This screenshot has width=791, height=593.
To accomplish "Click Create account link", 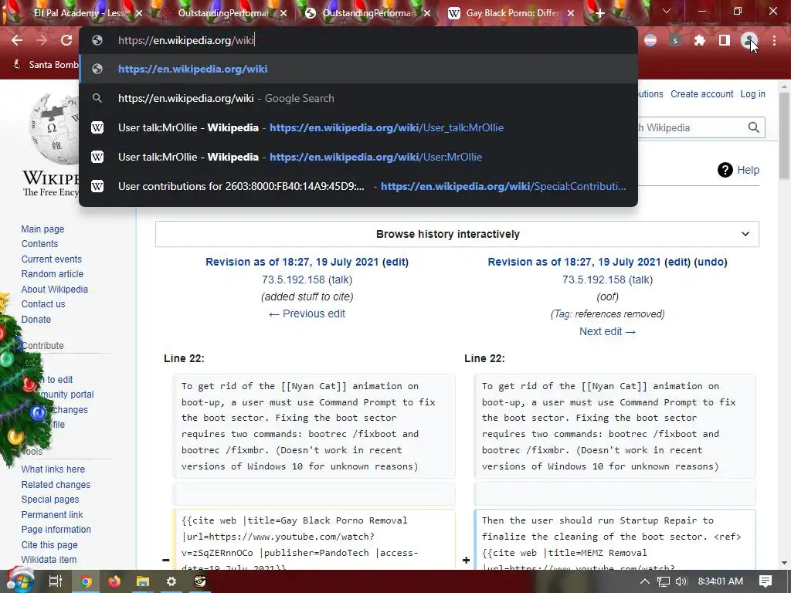I will click(701, 93).
